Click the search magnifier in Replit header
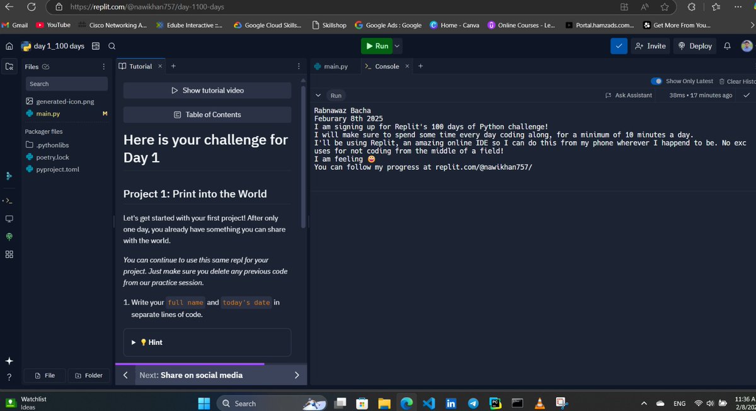Image resolution: width=756 pixels, height=411 pixels. pos(112,46)
